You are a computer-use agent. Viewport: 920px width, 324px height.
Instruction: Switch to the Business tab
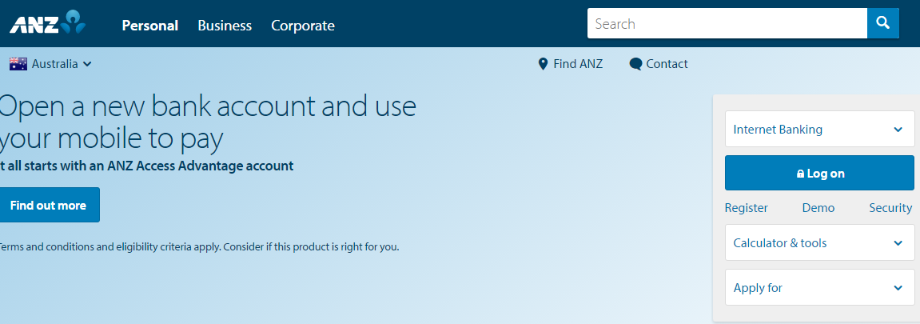click(x=225, y=26)
